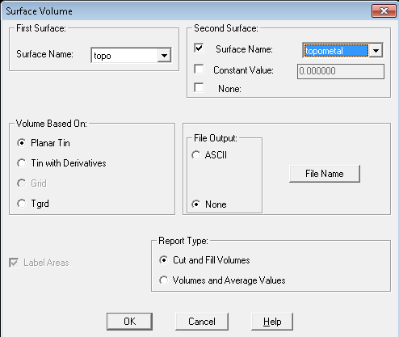Image resolution: width=399 pixels, height=337 pixels.
Task: Click the OK button
Action: pos(129,322)
